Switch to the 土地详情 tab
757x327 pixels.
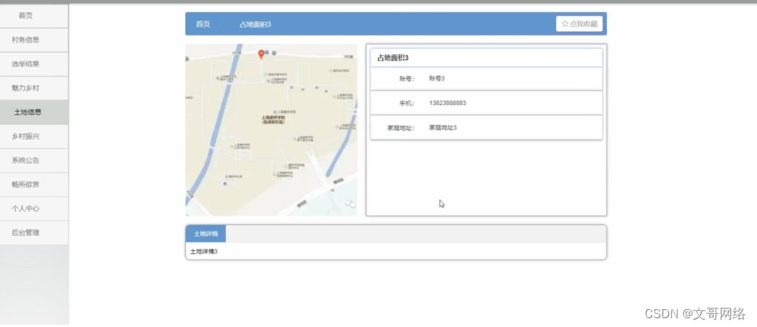tap(205, 233)
